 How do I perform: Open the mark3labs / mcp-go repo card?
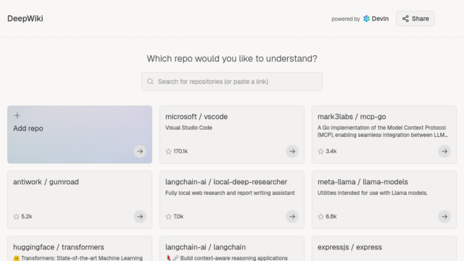point(384,134)
